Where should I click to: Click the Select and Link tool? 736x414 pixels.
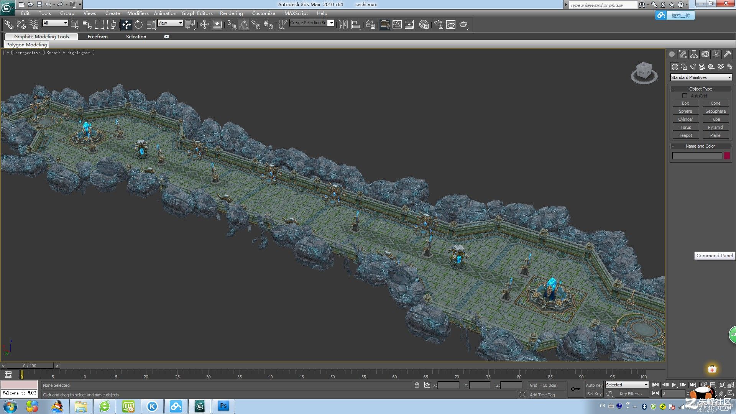tap(8, 25)
